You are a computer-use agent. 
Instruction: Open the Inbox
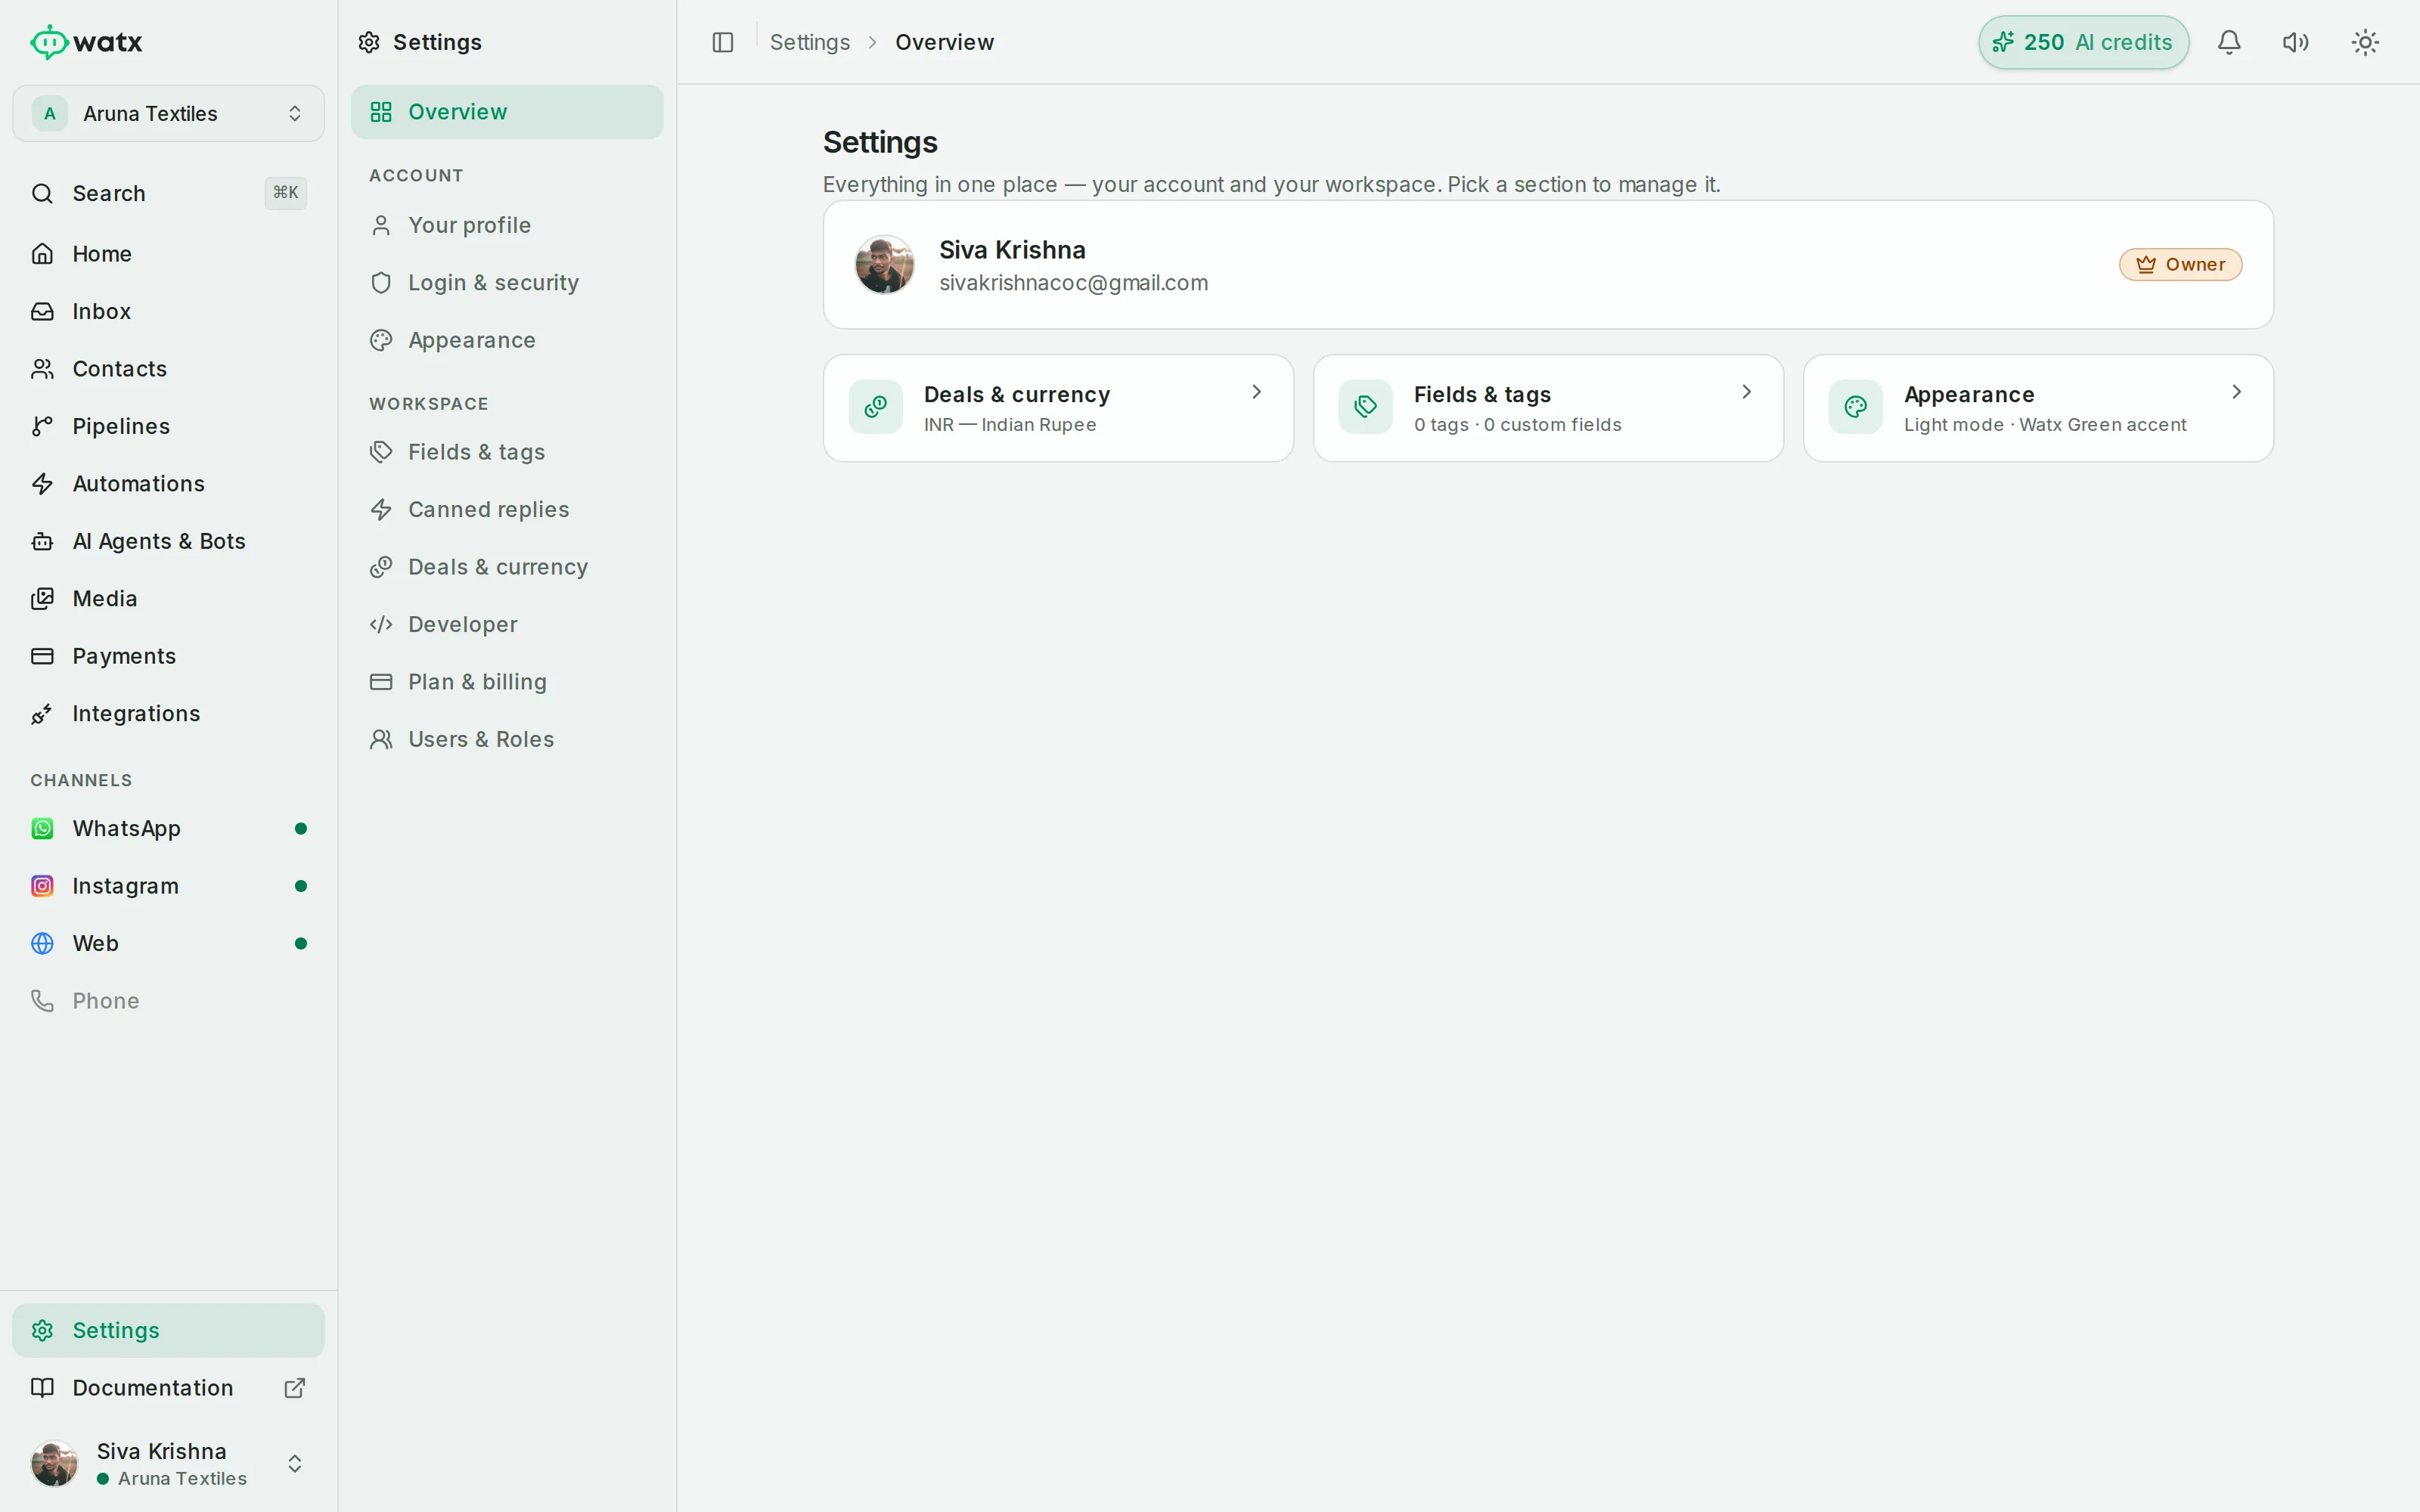[168, 311]
